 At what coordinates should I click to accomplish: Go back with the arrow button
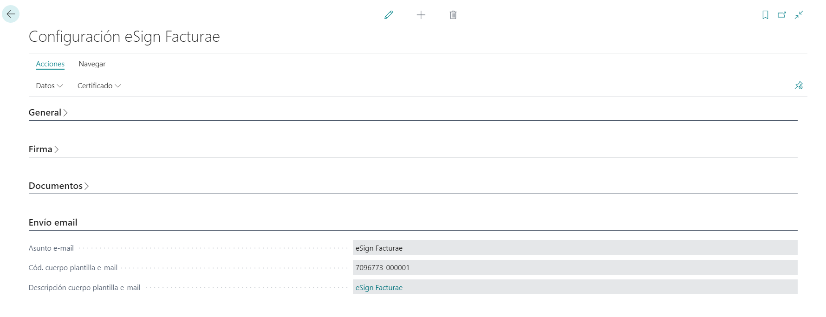tap(11, 14)
